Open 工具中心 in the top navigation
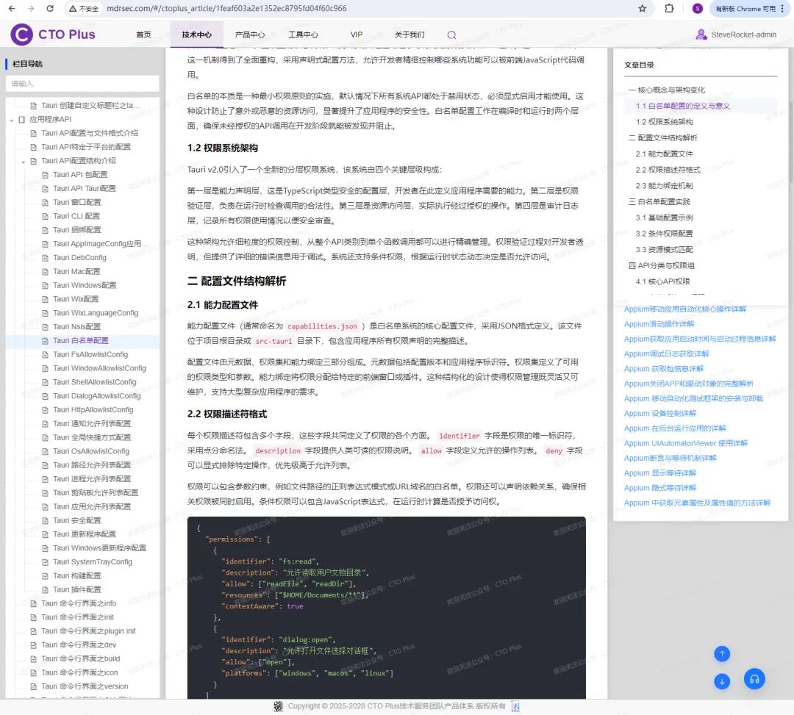Screen dimensions: 794x715 (303, 35)
